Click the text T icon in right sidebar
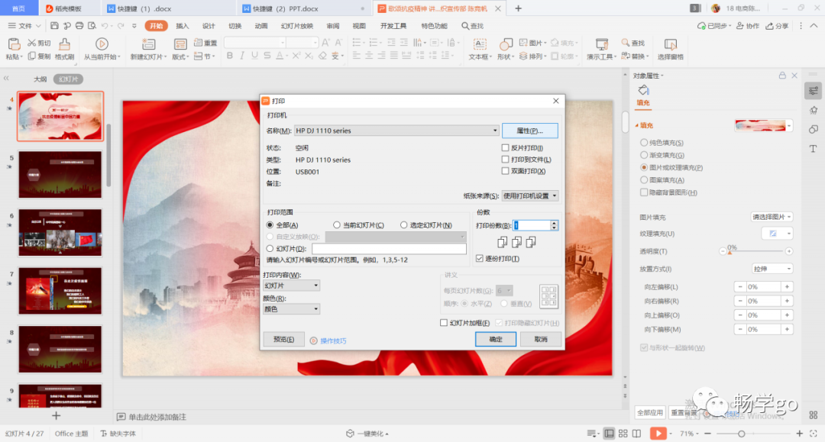Image resolution: width=825 pixels, height=442 pixels. [814, 149]
